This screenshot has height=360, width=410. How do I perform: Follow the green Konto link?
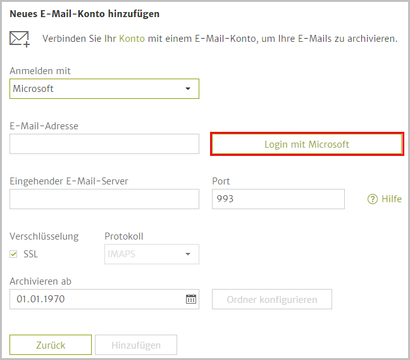click(132, 39)
